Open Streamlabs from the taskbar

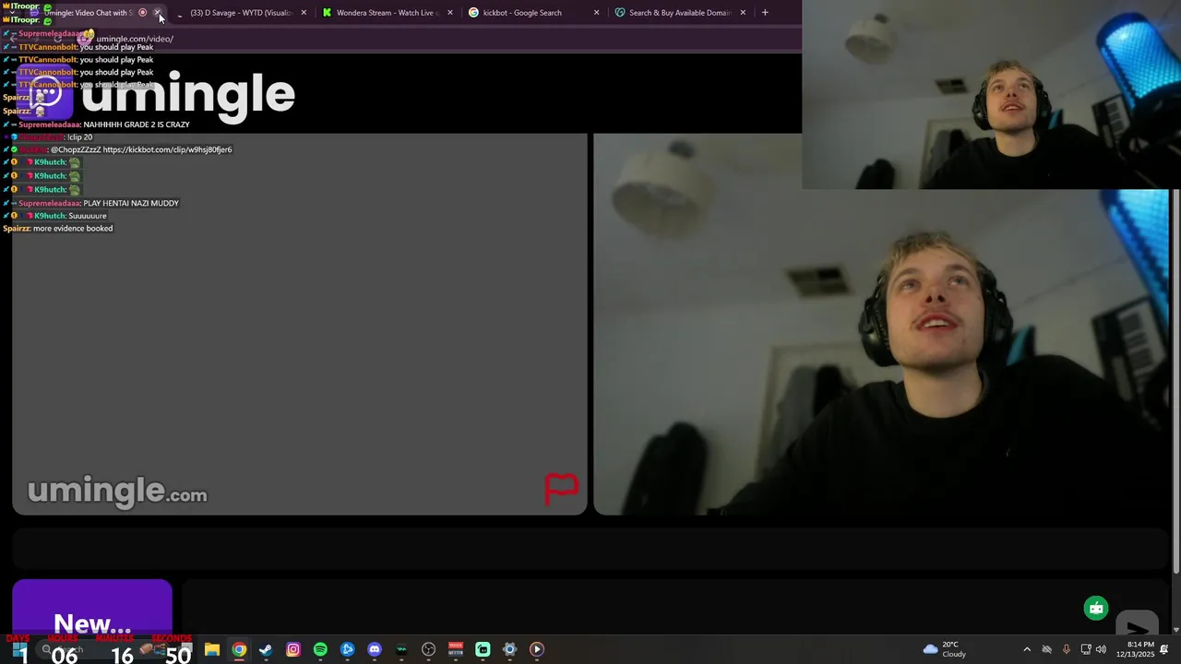click(483, 649)
